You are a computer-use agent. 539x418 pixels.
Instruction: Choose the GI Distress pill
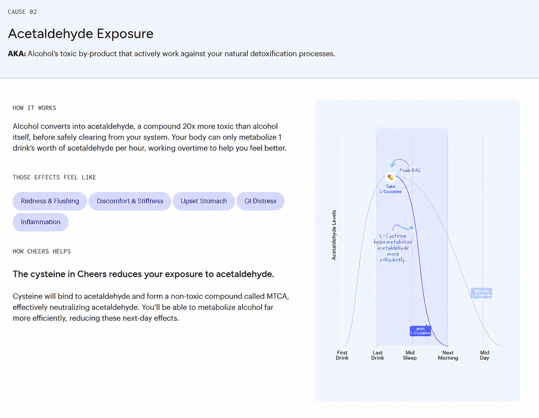pyautogui.click(x=261, y=201)
